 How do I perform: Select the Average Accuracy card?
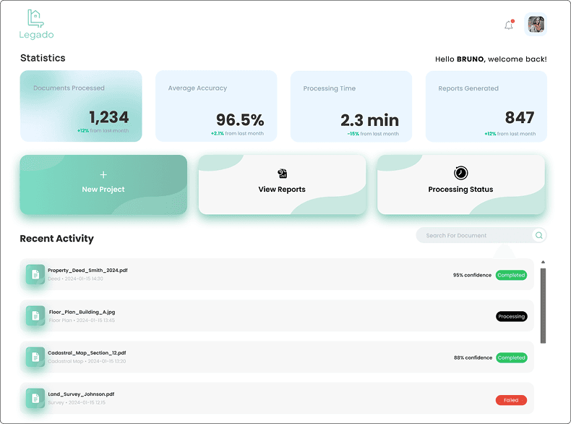click(216, 106)
